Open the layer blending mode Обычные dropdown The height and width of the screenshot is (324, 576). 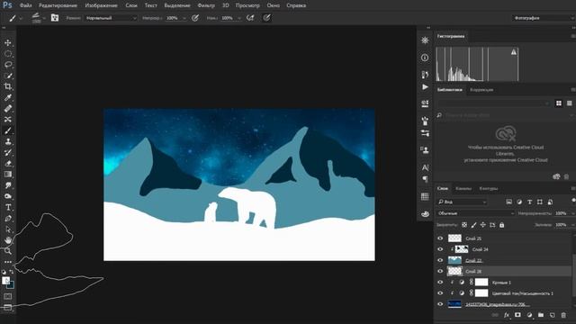(475, 213)
